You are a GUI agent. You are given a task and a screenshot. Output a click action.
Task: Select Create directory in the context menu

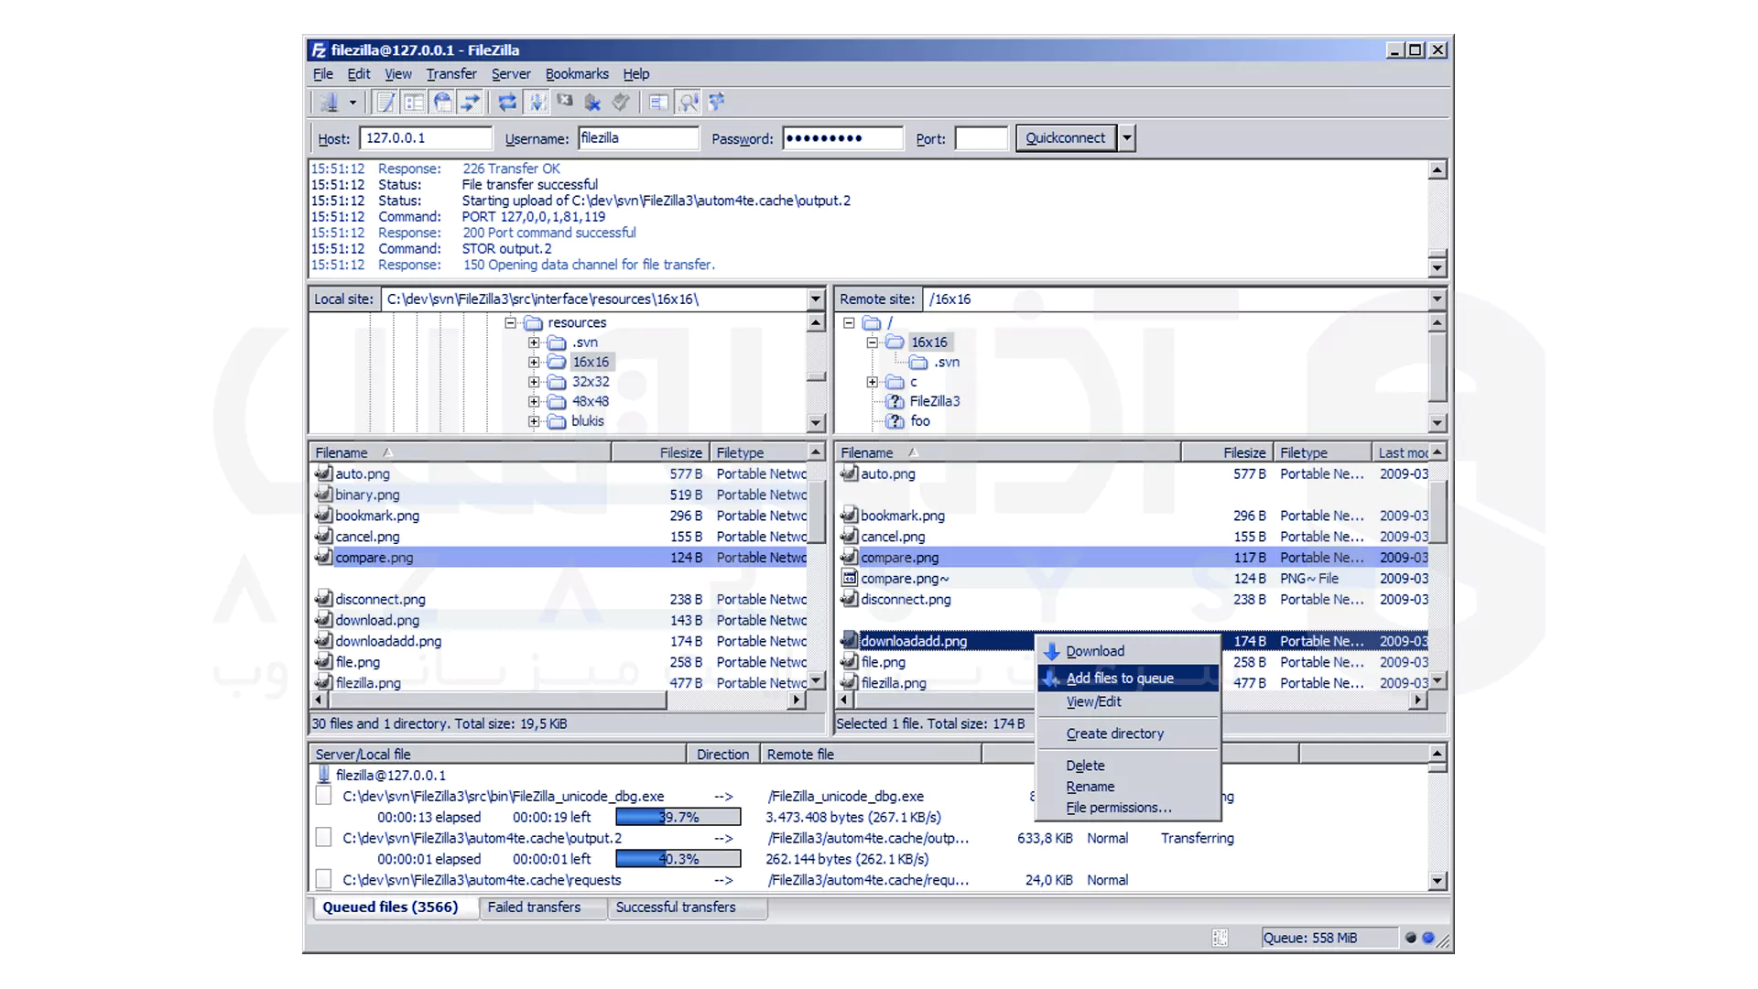coord(1114,734)
